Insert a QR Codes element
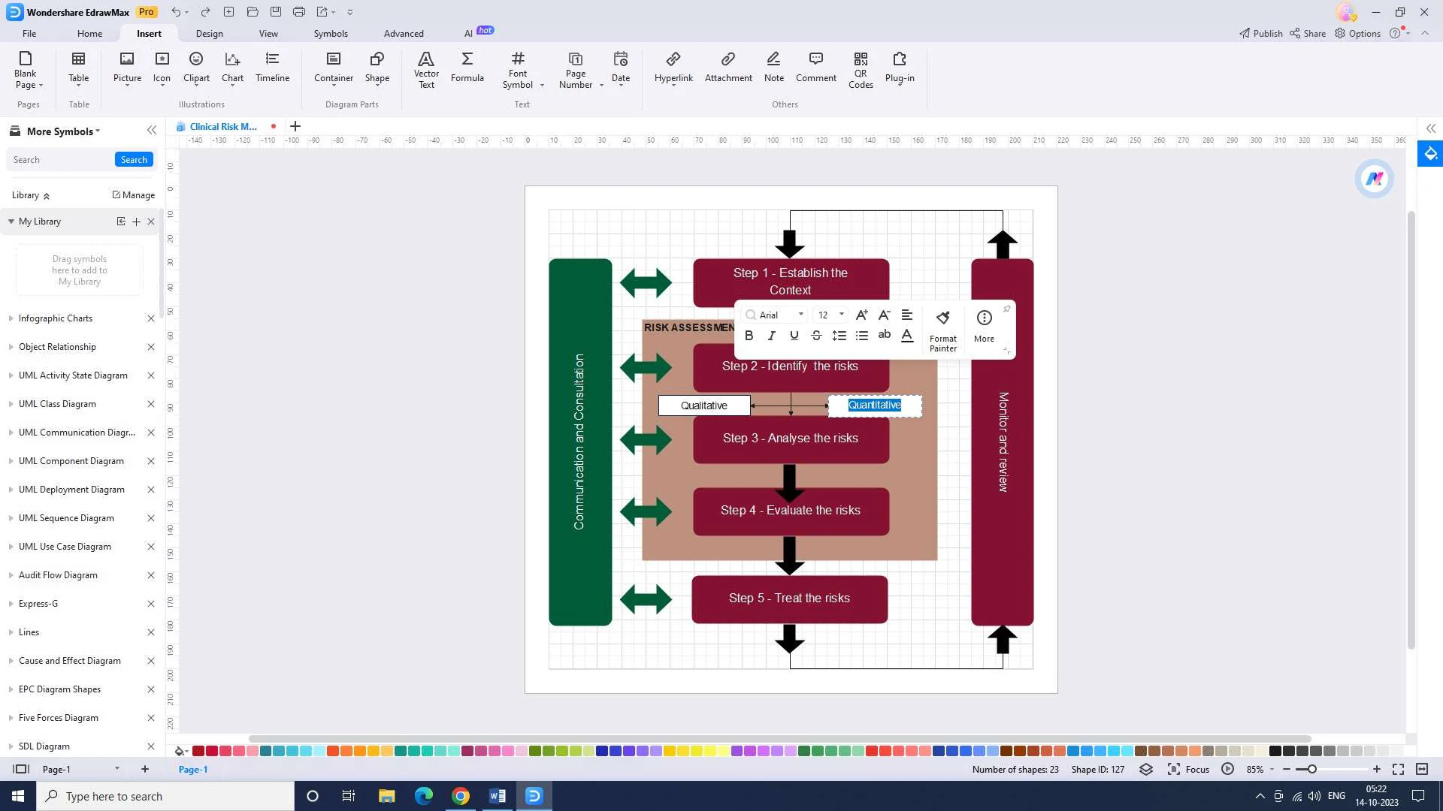The width and height of the screenshot is (1443, 811). pyautogui.click(x=861, y=69)
